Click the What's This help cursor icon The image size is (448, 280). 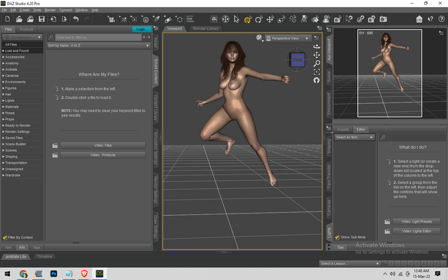[x=430, y=19]
